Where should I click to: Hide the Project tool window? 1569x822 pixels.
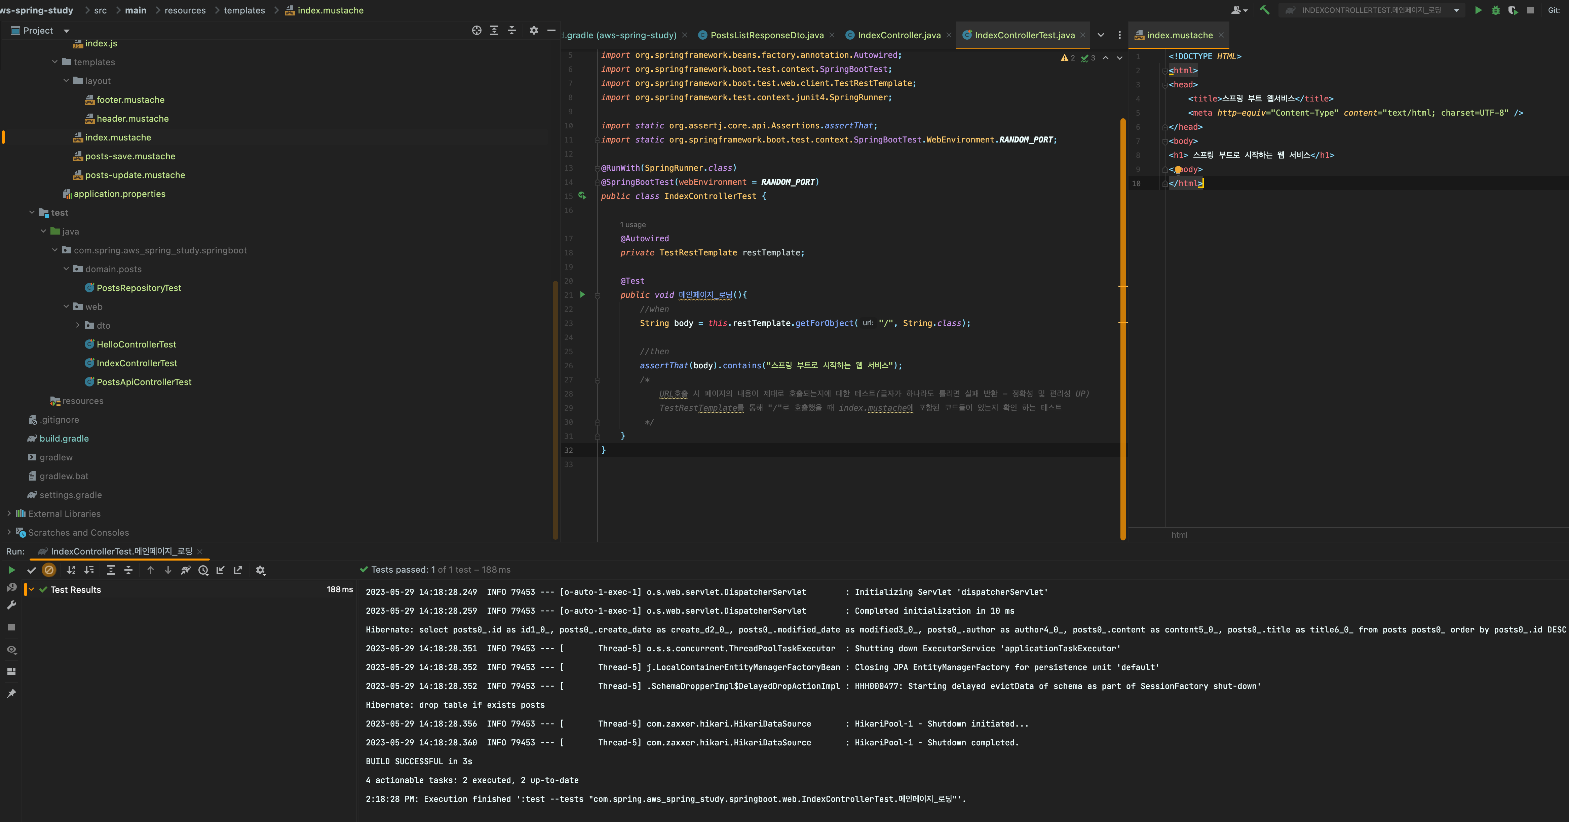point(551,31)
